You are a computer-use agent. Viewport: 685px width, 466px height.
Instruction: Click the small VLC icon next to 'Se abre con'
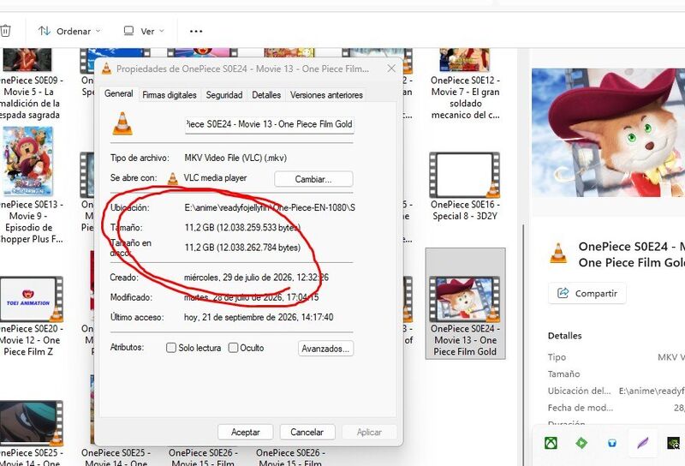(173, 178)
